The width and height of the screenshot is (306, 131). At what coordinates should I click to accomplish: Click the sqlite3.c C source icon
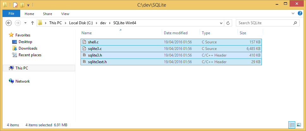pyautogui.click(x=84, y=48)
